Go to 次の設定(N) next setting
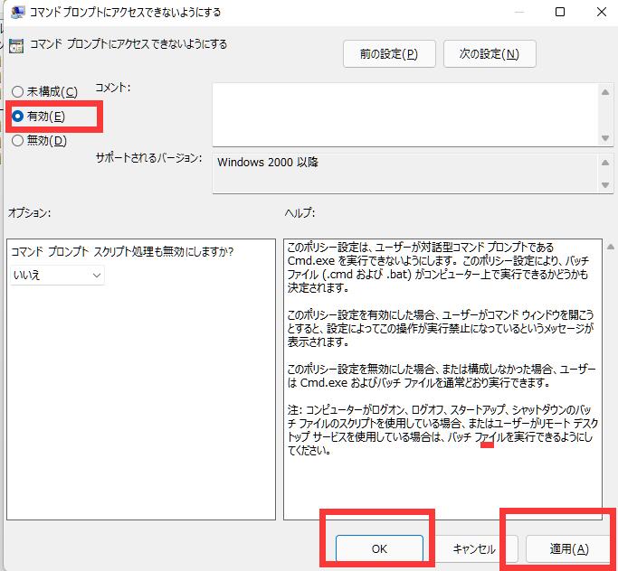The image size is (618, 571). click(x=490, y=53)
